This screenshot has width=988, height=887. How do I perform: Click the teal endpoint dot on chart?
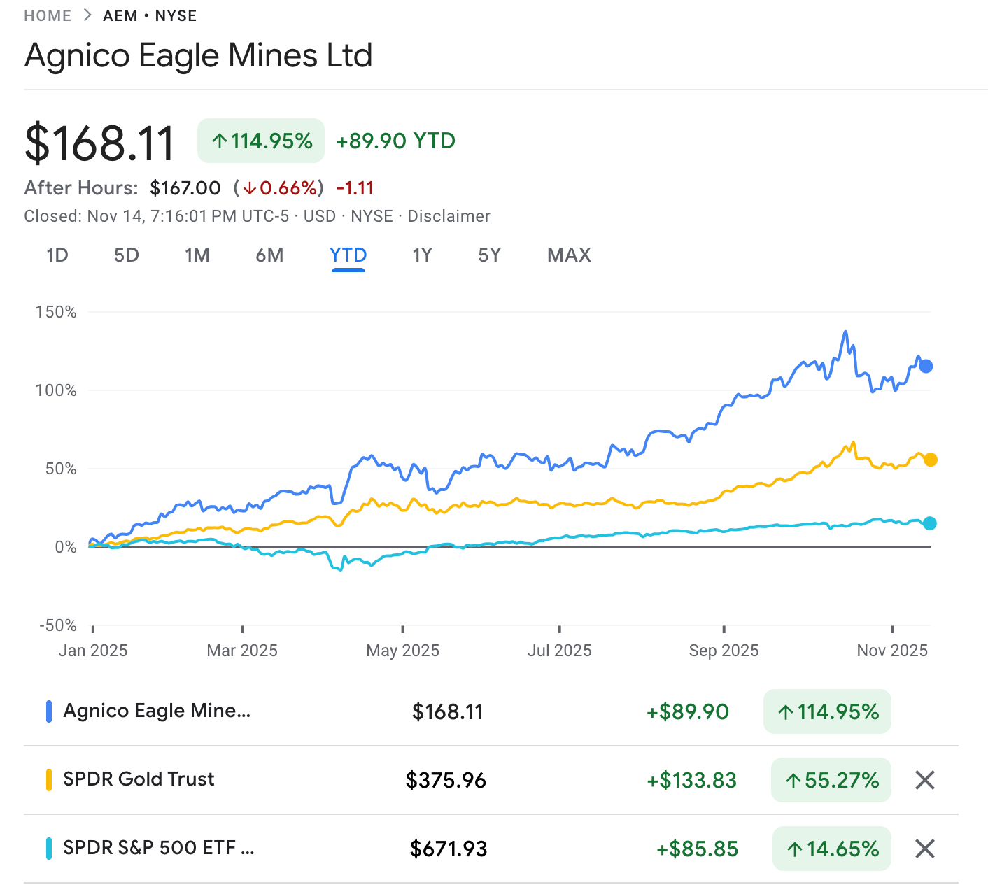929,523
